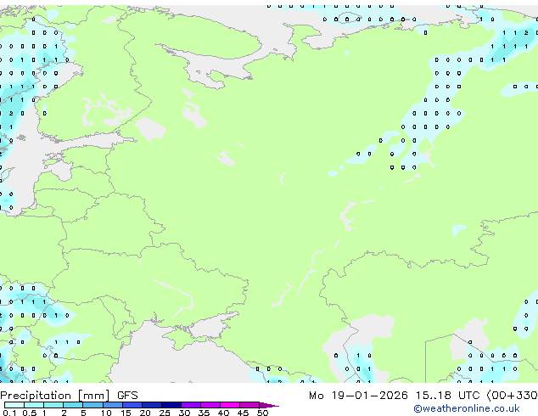Click the 'GFS' model label
Viewport: 538px width, 416px height.
pyautogui.click(x=127, y=396)
